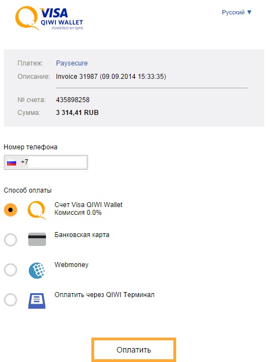Select the Счет Visa QIWI Wallet radio button
This screenshot has width=267, height=362.
pyautogui.click(x=11, y=210)
